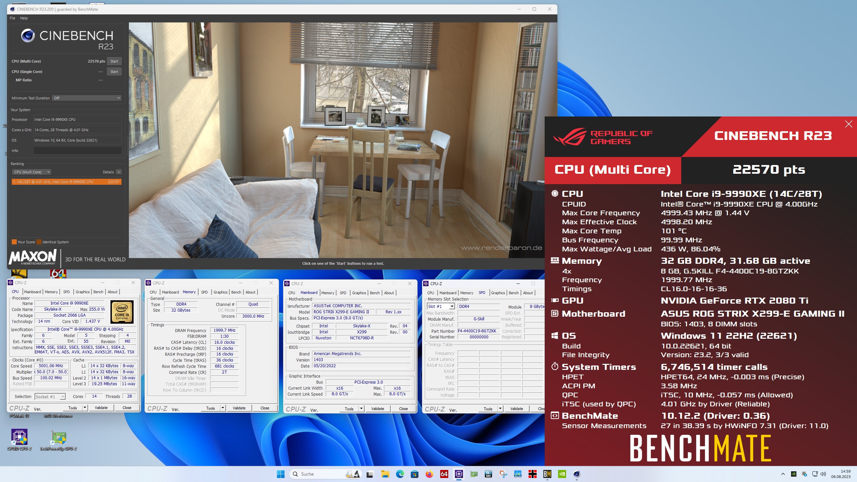Select SPD tab in CPU-Z Memory window
The width and height of the screenshot is (857, 482).
pos(204,292)
